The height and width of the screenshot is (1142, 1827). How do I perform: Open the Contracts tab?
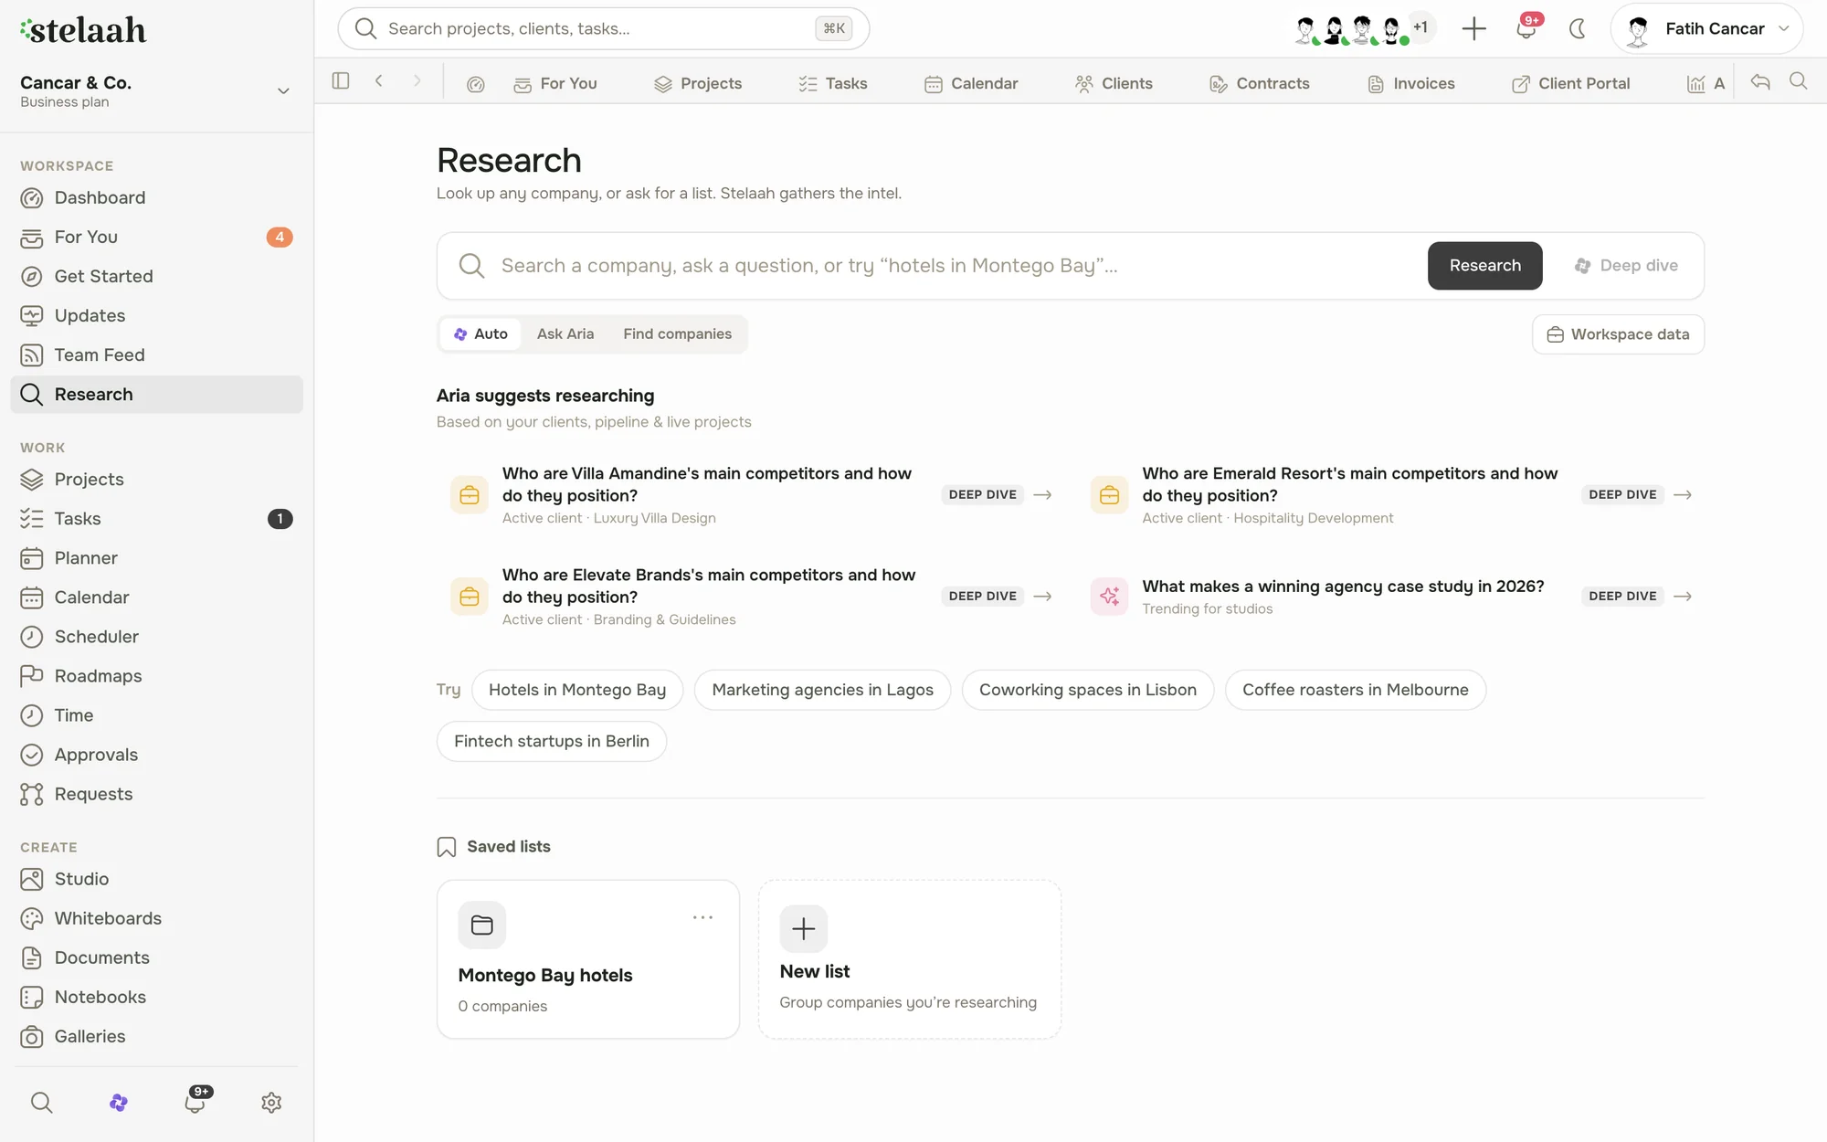[x=1259, y=84]
